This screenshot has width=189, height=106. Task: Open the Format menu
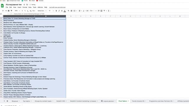[x=25, y=7]
